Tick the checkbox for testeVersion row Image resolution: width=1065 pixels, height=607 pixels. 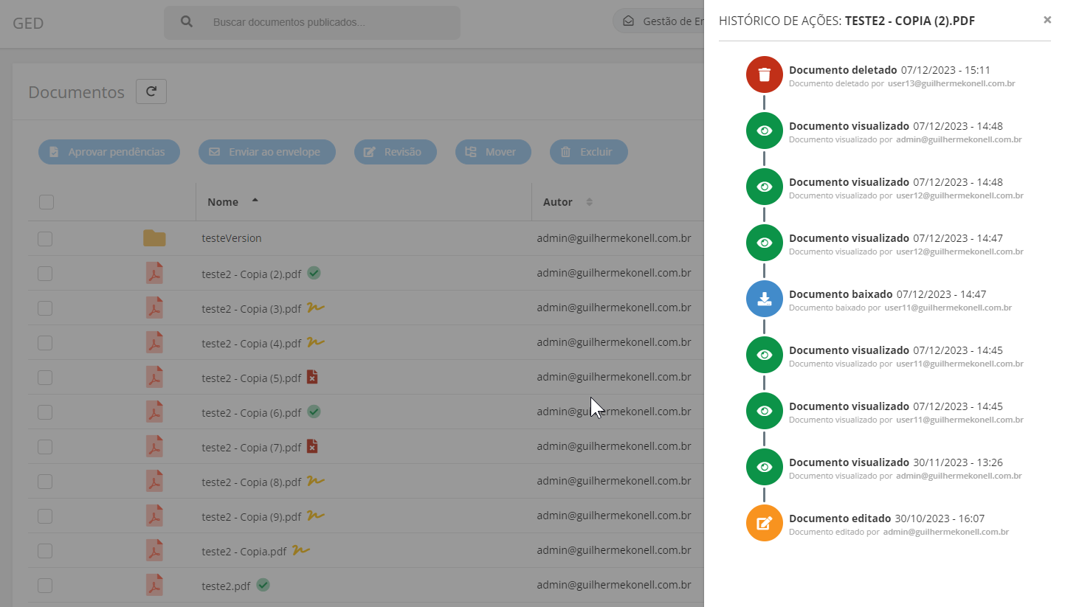point(45,239)
